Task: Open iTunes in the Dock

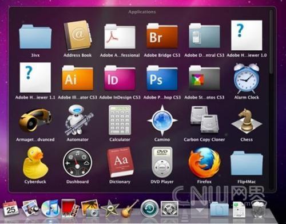Action: coord(50,209)
